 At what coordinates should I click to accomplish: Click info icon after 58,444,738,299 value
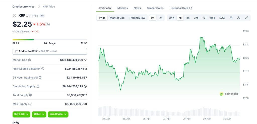85,86
